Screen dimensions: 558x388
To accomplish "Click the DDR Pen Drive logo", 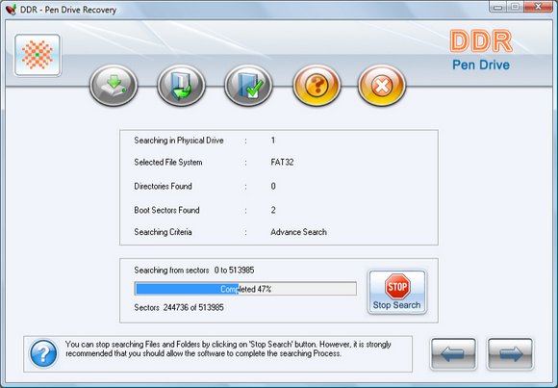I will (481, 50).
